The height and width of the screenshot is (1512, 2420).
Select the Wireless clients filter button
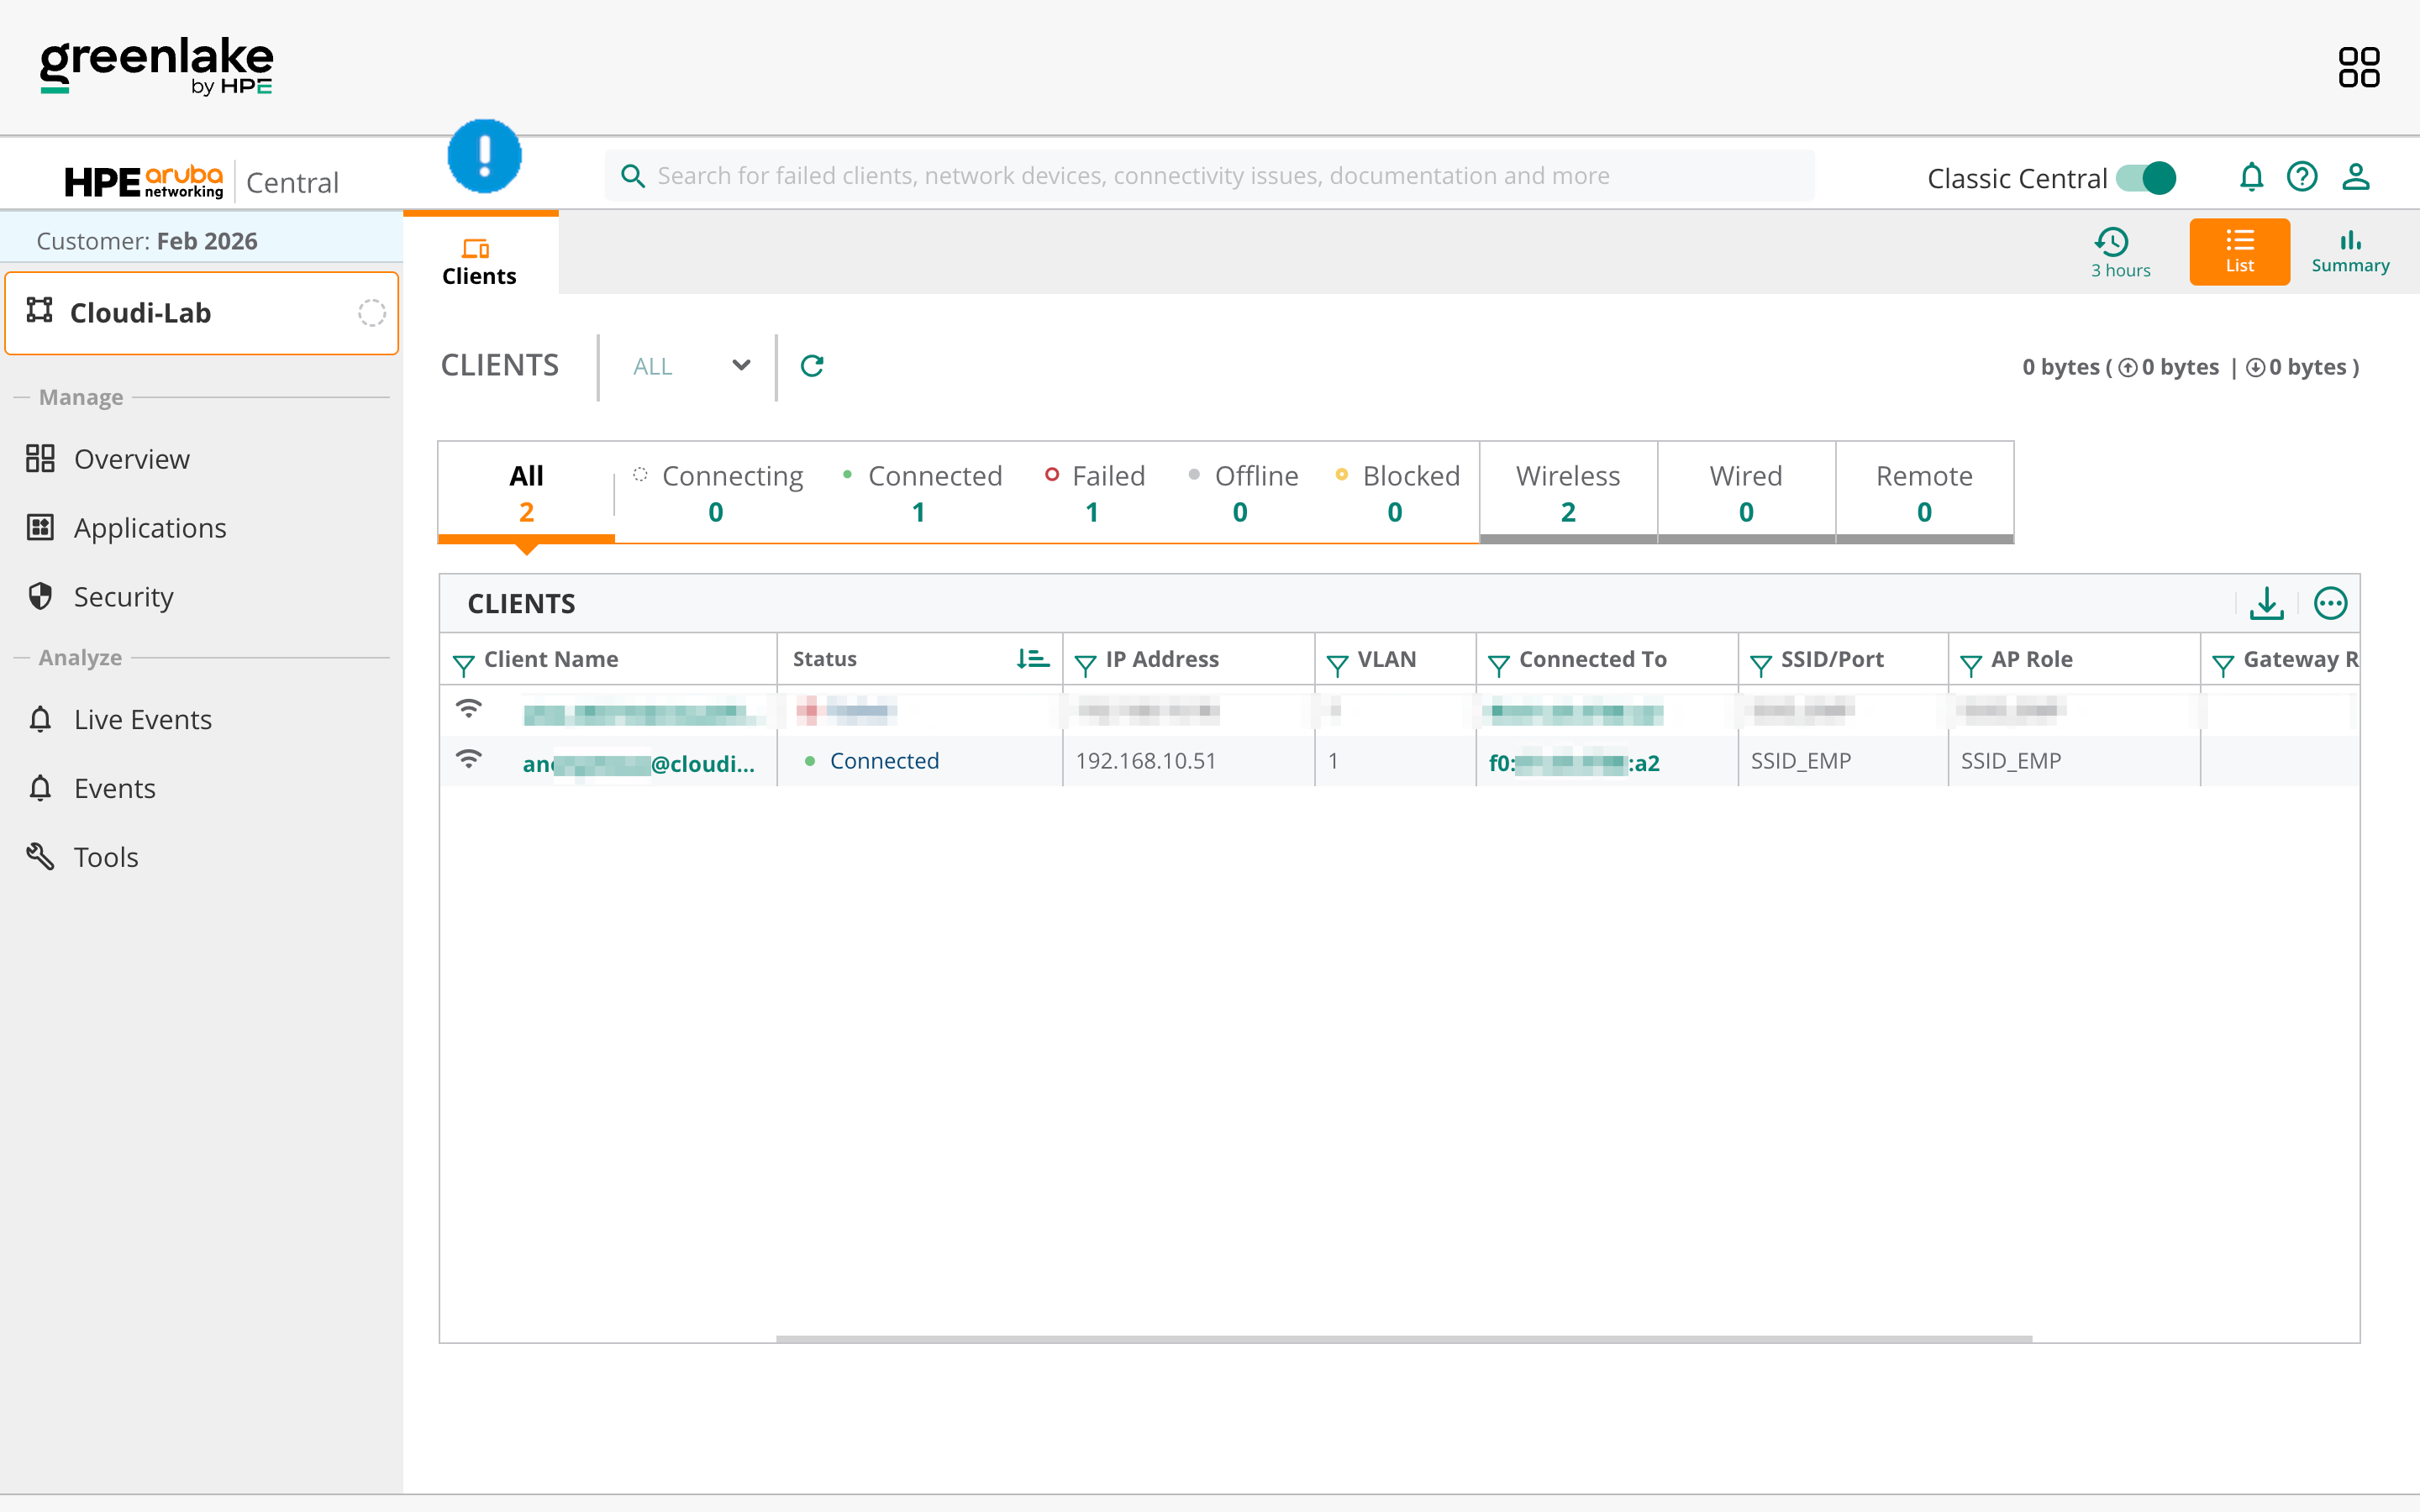point(1567,492)
